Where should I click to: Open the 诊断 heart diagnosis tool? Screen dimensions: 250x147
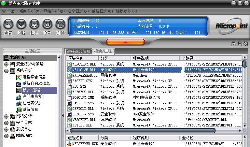click(x=21, y=24)
